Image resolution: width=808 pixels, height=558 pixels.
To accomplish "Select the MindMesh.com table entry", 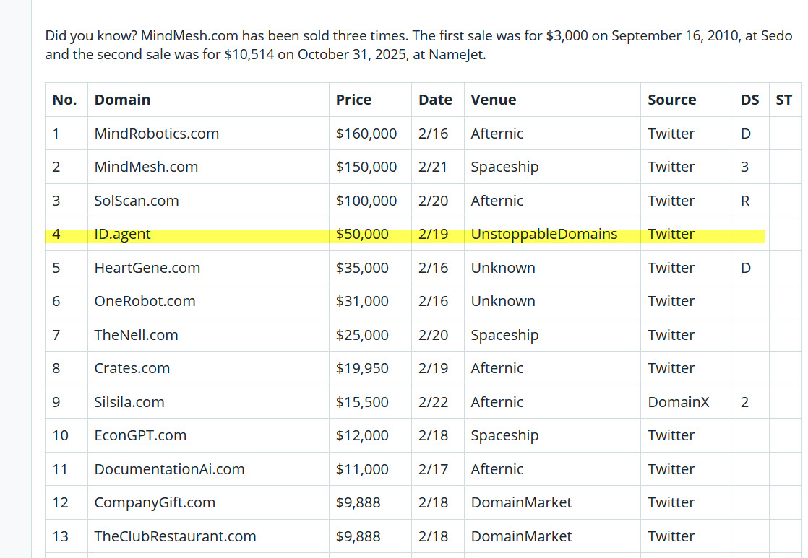I will 146,167.
